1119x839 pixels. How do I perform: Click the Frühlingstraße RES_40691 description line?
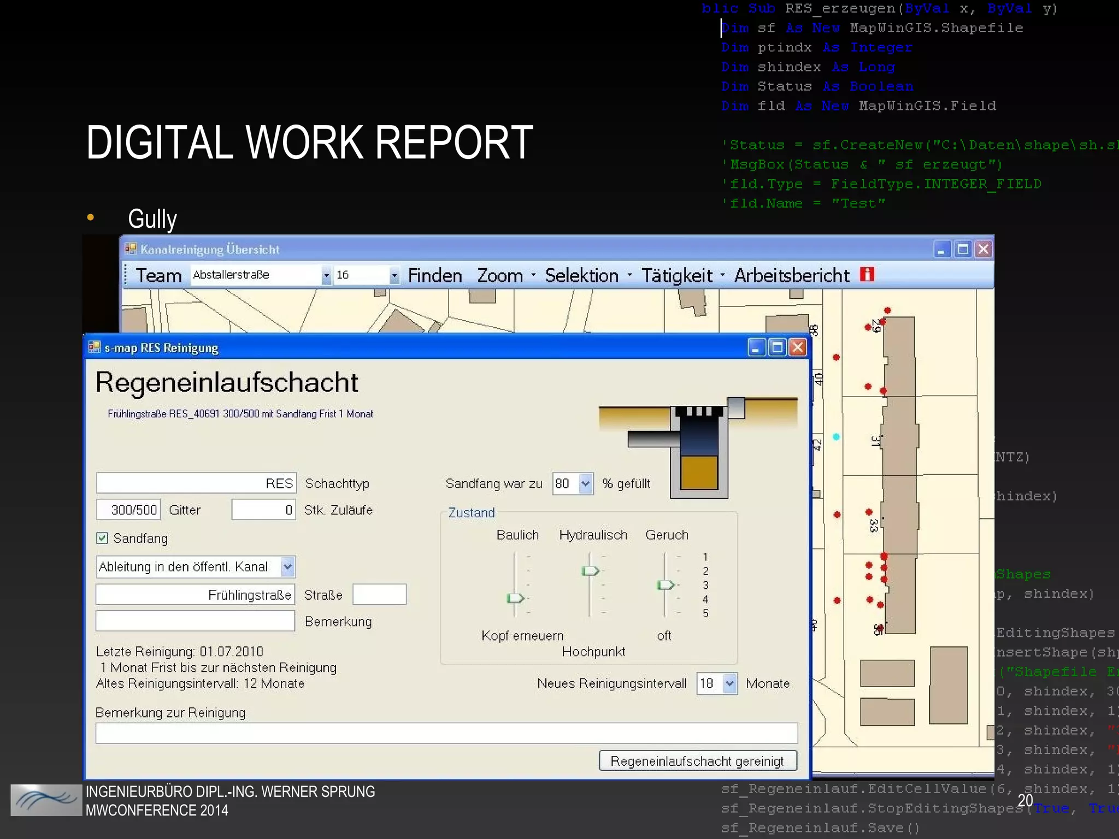coord(240,413)
